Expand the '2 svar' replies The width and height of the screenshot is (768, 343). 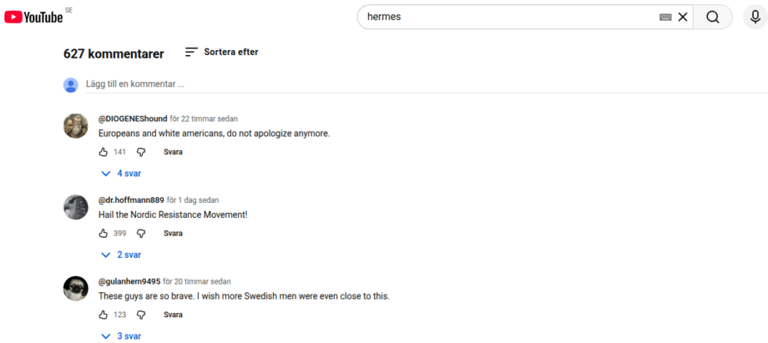pos(122,255)
